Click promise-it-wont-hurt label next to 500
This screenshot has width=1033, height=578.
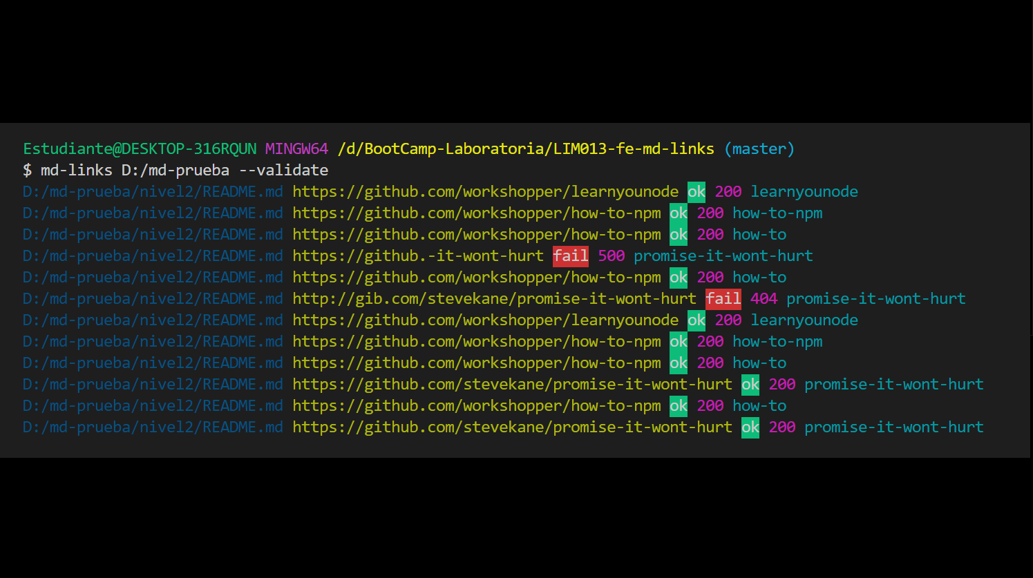pos(723,256)
